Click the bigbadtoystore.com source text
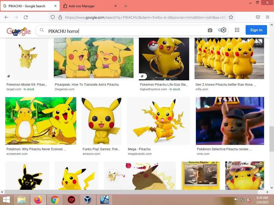The width and height of the screenshot is (274, 205). [x=153, y=89]
